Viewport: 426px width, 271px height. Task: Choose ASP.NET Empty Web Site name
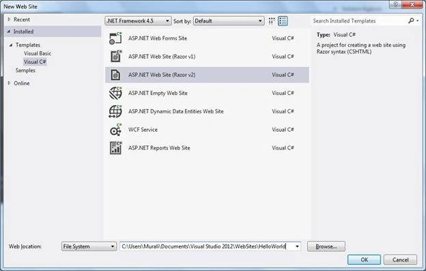coord(158,93)
